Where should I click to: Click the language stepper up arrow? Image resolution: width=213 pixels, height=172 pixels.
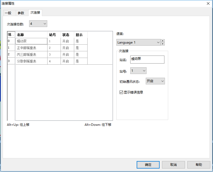click(163, 41)
